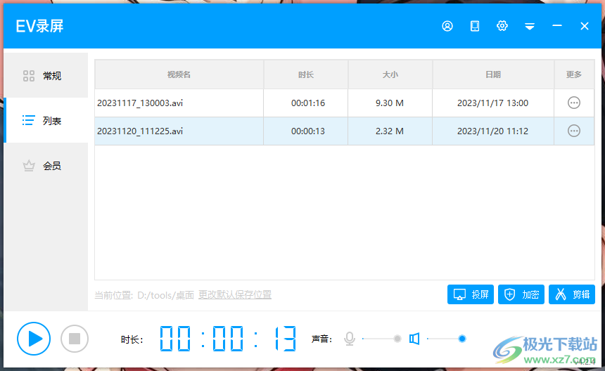Open settings gear icon

[x=502, y=26]
